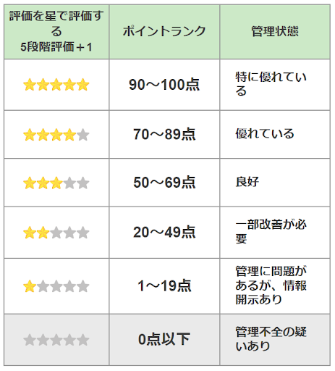This screenshot has height=371, width=335.
Task: Click the four-star rating icon
Action: (x=56, y=135)
